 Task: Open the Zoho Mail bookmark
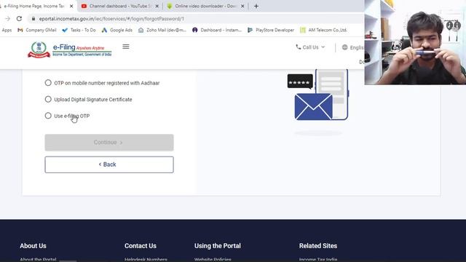[162, 30]
